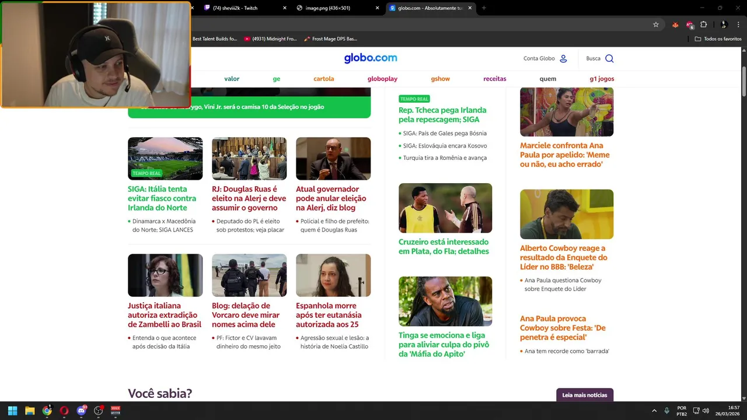Viewport: 747px width, 420px height.
Task: Open the receitas menu item
Action: point(495,79)
